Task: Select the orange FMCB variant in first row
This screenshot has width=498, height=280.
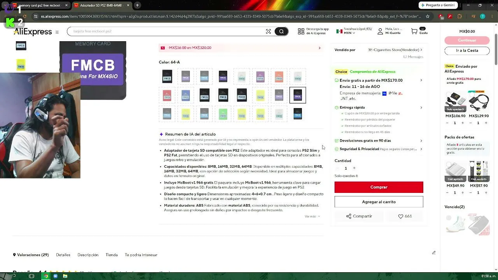Action: coord(279,76)
